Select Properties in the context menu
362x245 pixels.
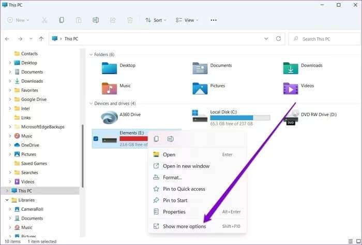click(x=197, y=212)
